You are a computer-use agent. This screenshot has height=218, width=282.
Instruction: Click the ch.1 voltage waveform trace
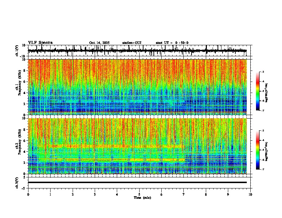[x=137, y=51]
